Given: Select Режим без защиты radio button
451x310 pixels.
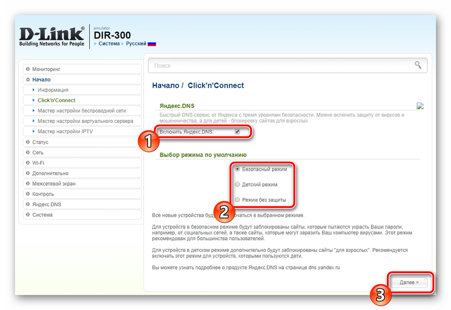Looking at the screenshot, I should click(237, 199).
